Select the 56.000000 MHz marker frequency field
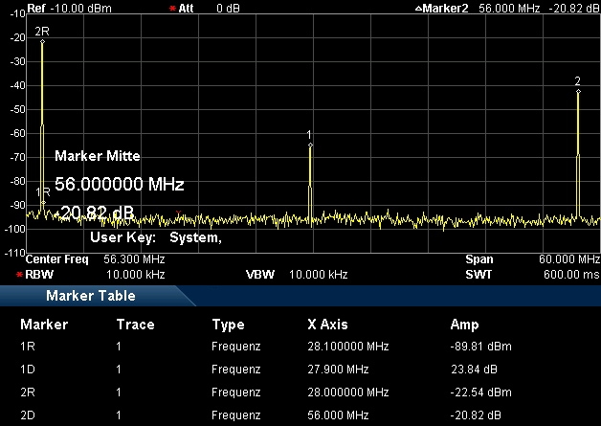The width and height of the screenshot is (601, 426). tap(119, 184)
